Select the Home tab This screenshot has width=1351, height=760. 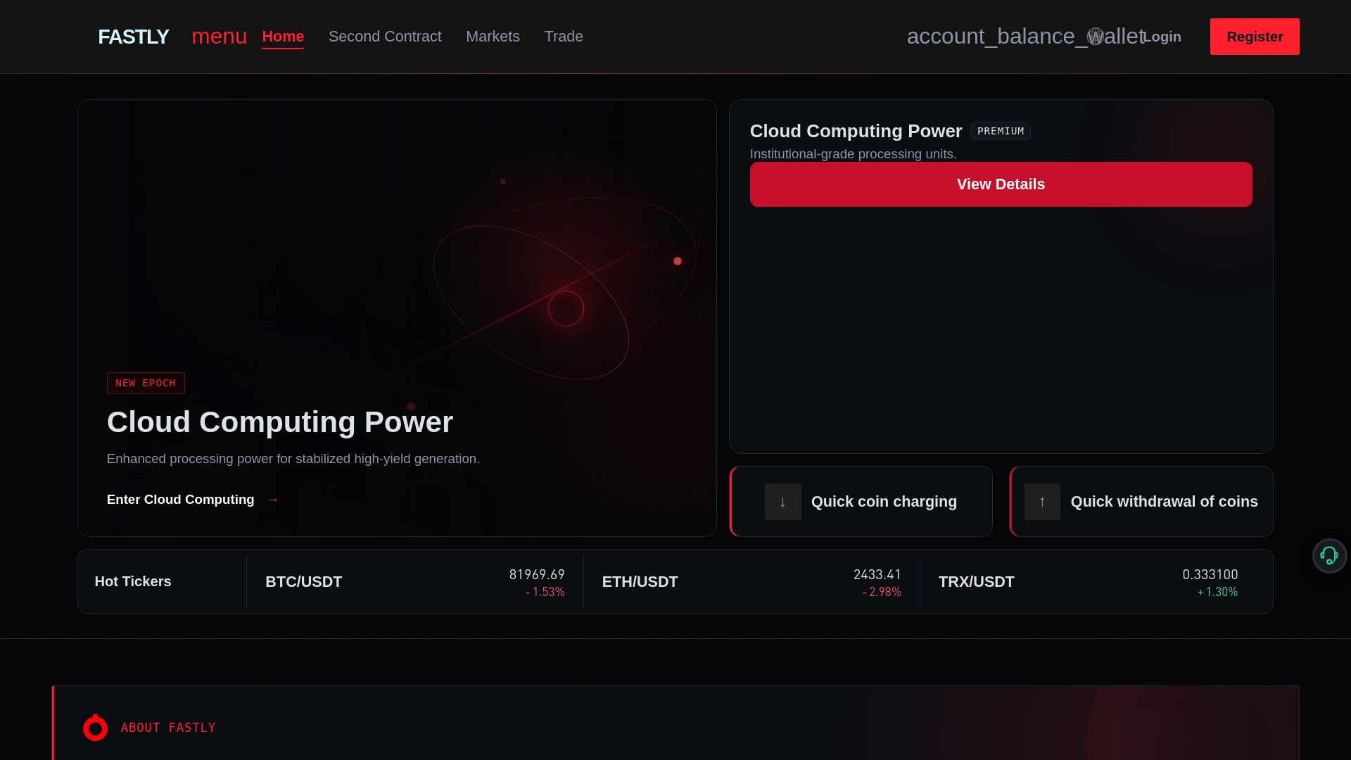pyautogui.click(x=283, y=37)
